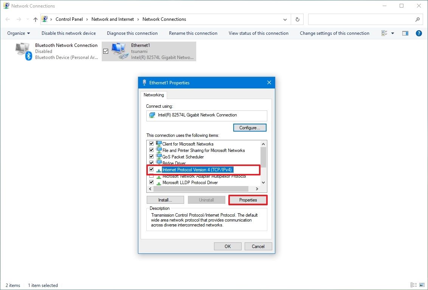Image resolution: width=428 pixels, height=290 pixels.
Task: Expand the address bar history dropdown
Action: (285, 19)
